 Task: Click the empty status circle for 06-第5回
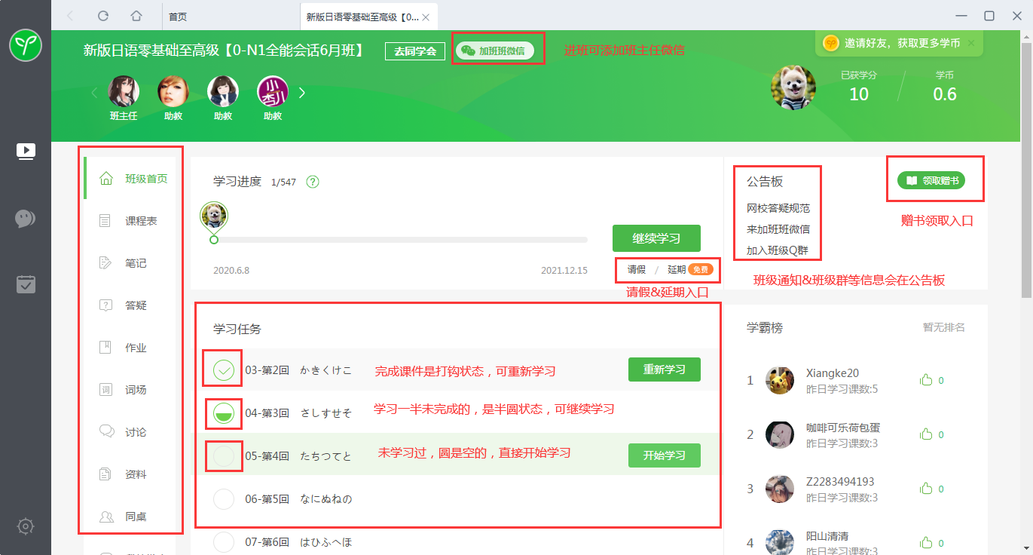click(224, 498)
